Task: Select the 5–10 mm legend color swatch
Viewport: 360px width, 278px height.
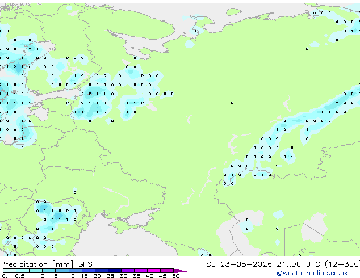Action: point(62,271)
